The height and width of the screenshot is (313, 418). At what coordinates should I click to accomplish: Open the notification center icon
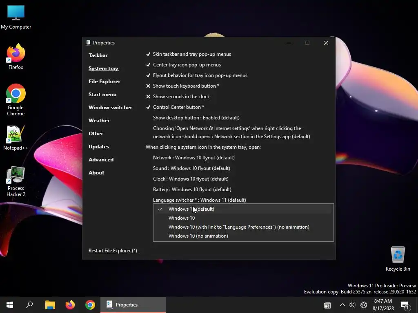click(x=405, y=305)
